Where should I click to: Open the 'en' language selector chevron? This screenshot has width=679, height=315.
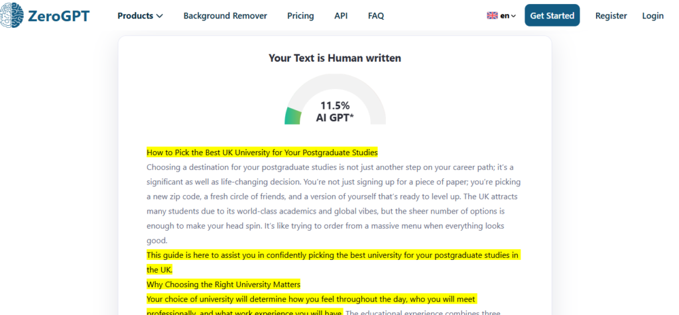pyautogui.click(x=513, y=16)
